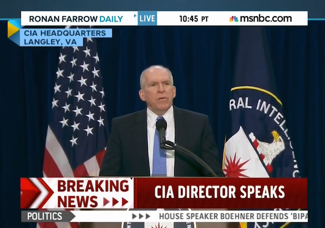Click the Breaking News banner label

(93, 194)
